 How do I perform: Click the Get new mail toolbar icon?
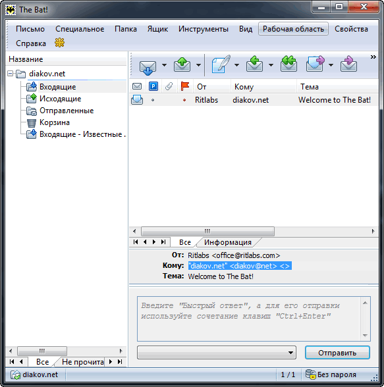(x=148, y=67)
